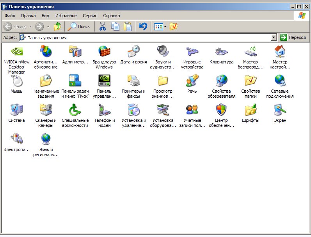Open the Views mode toolbar button
Screen dimensions: 311x237
[x=158, y=26]
